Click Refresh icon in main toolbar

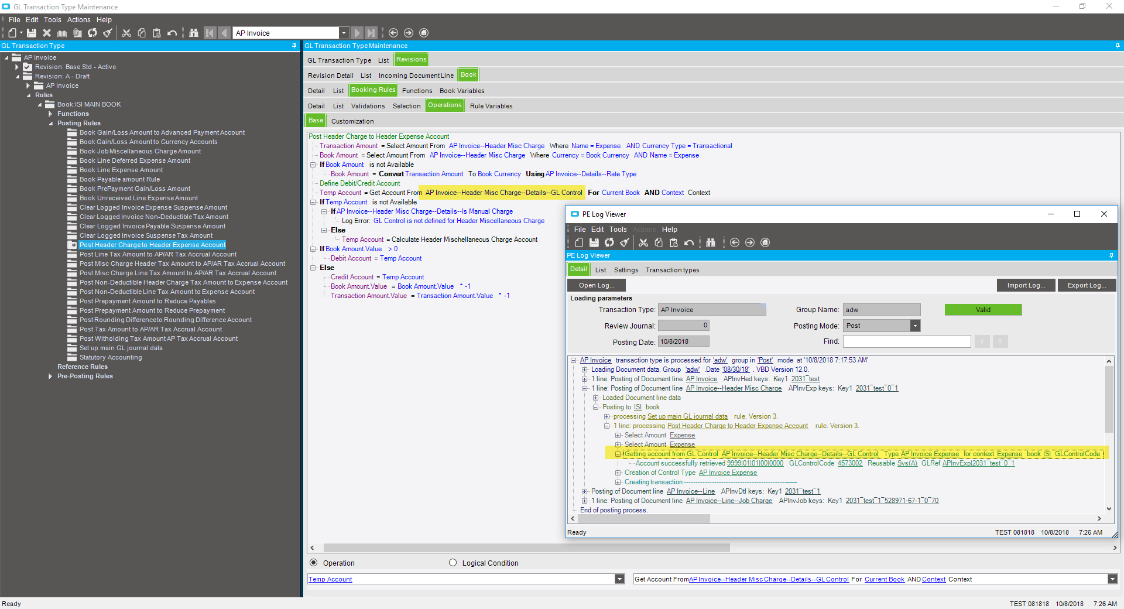(x=92, y=33)
